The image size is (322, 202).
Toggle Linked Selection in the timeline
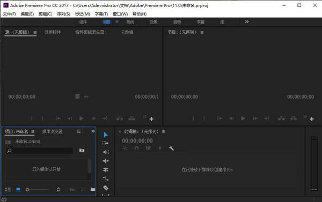click(x=148, y=148)
